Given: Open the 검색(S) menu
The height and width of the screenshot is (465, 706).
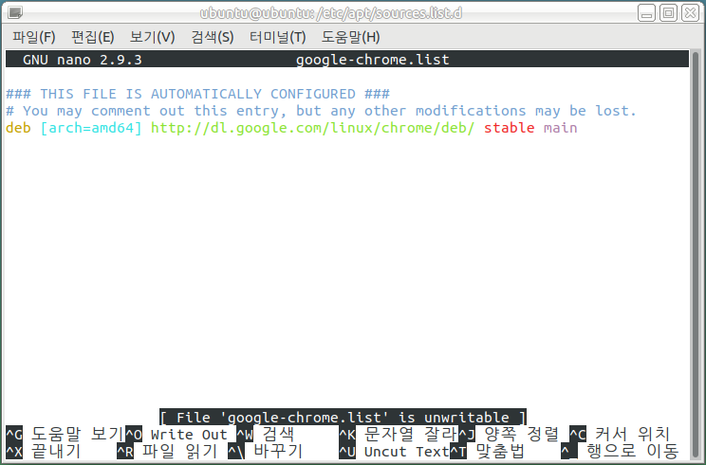Looking at the screenshot, I should 212,37.
